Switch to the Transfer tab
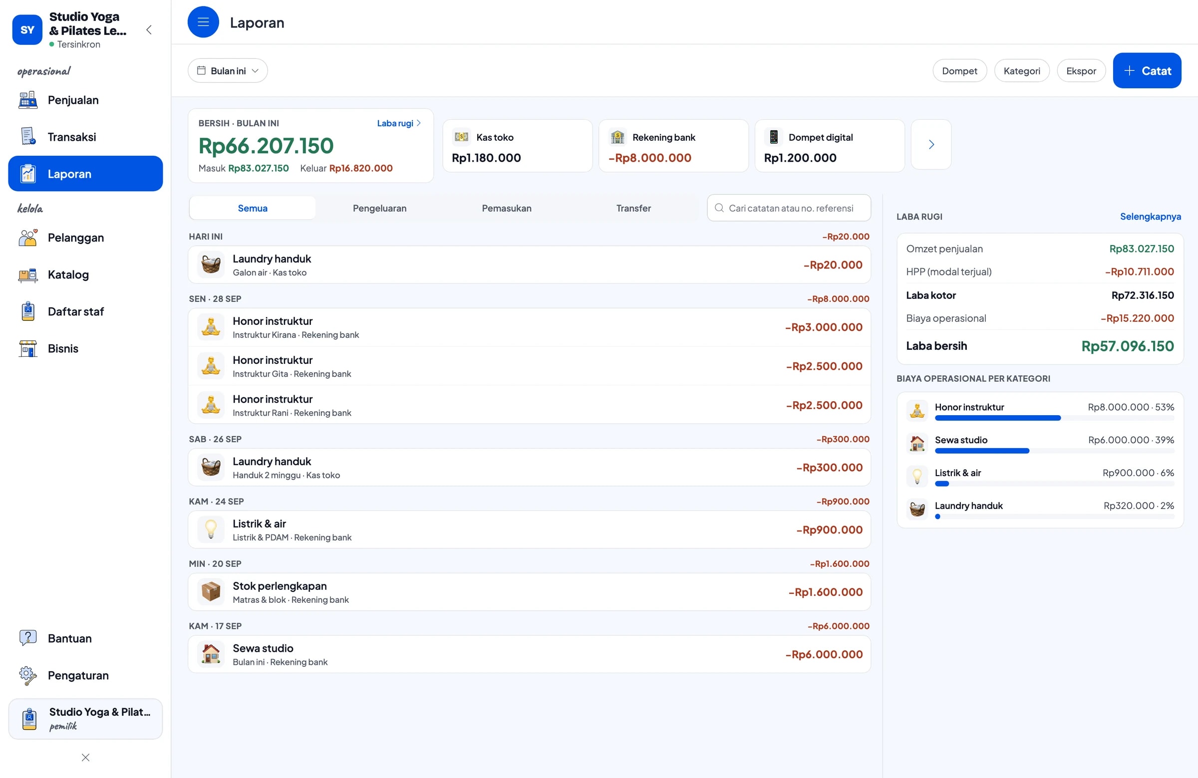Image resolution: width=1198 pixels, height=778 pixels. tap(633, 208)
